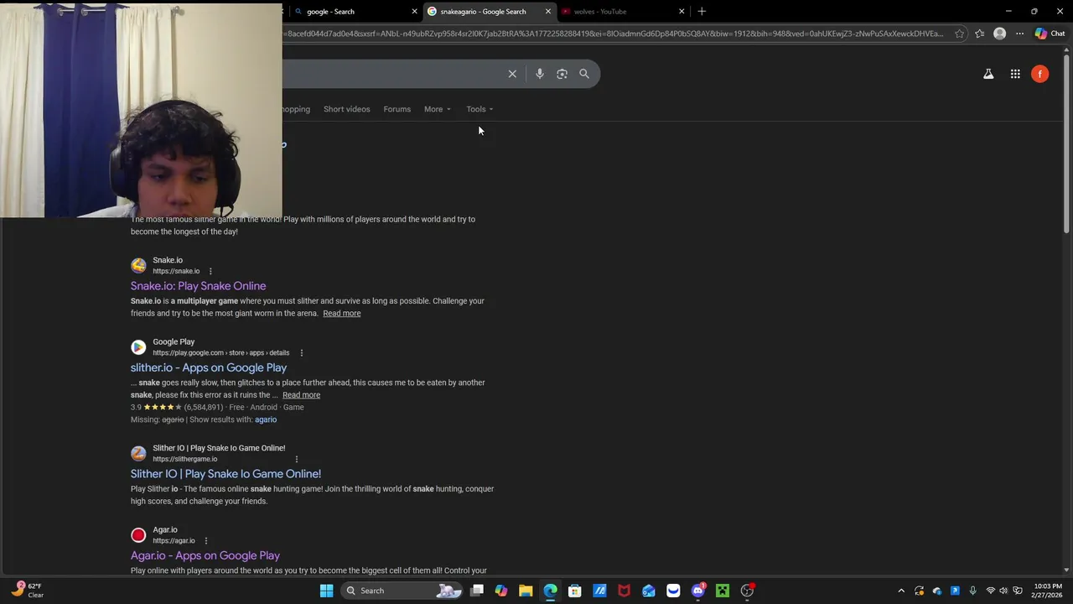Image resolution: width=1073 pixels, height=604 pixels.
Task: Open more options for Snake.io result
Action: (210, 271)
